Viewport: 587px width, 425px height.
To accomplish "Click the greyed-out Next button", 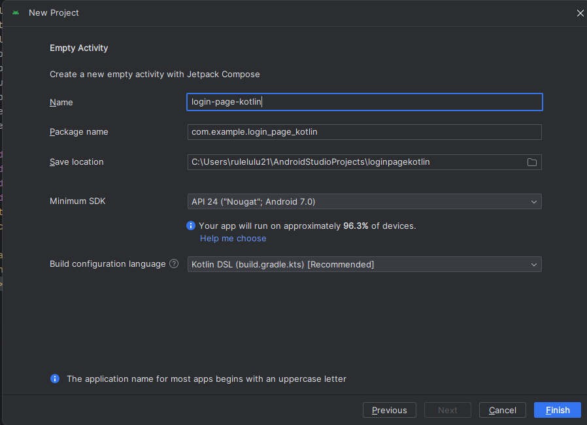I will click(x=448, y=410).
